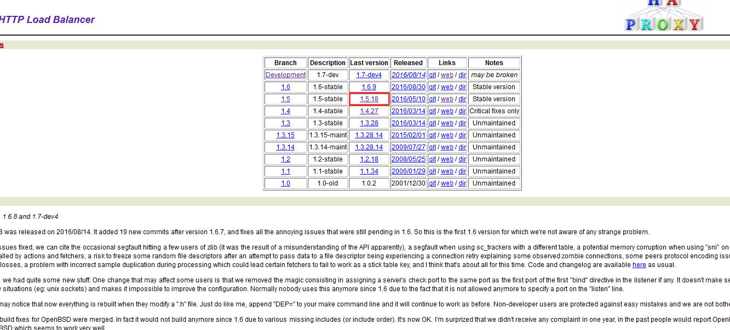The height and width of the screenshot is (330, 730).
Task: Follow the "here" link for code and changelog
Action: (x=639, y=265)
